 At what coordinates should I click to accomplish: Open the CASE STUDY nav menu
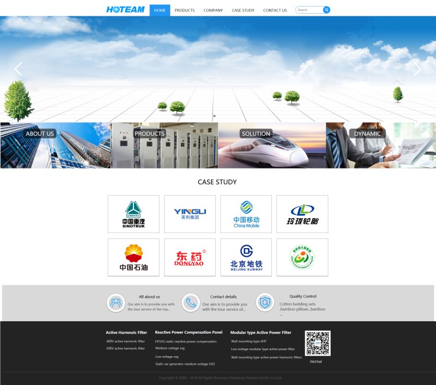pos(243,10)
